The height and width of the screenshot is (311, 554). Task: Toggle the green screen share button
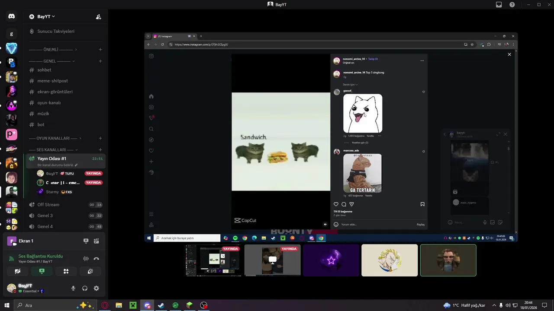[x=42, y=271]
